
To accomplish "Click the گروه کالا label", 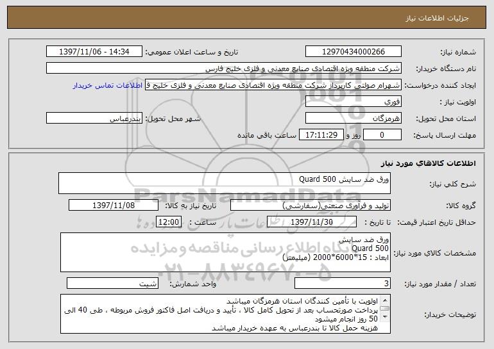I will [x=461, y=206].
